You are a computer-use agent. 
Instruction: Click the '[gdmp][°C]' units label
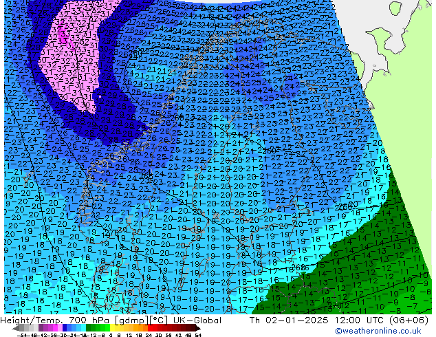[141, 320]
